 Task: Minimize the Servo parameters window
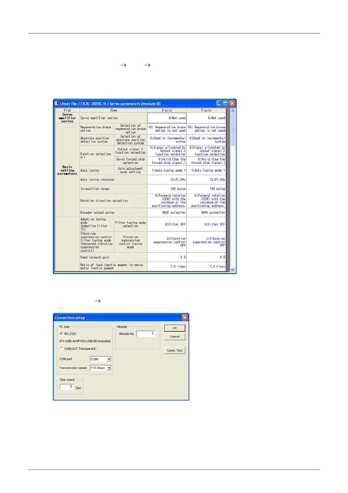219,103
